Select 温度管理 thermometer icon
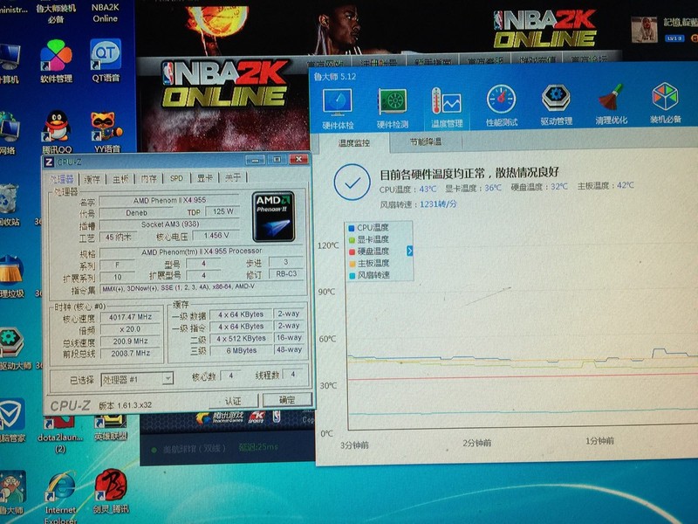 pyautogui.click(x=447, y=107)
